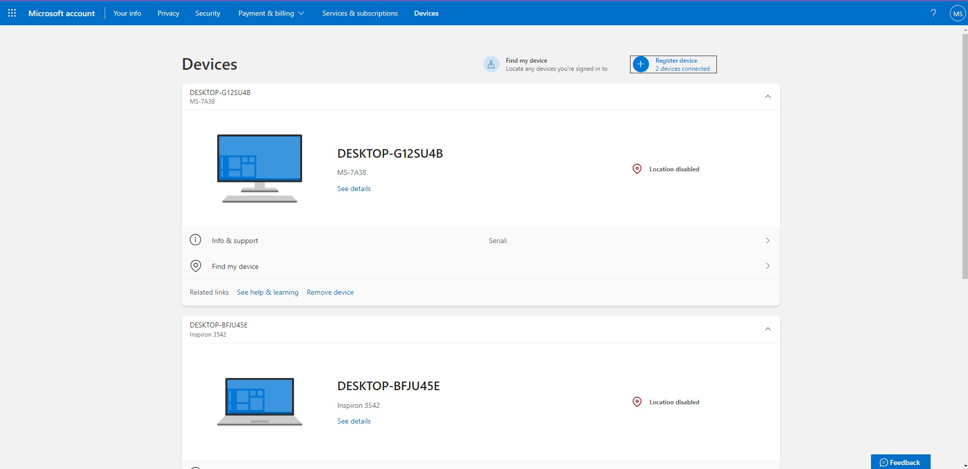The width and height of the screenshot is (968, 469).
Task: Click the Find my device target icon in DESKTOP-G12SU4B card
Action: pos(196,266)
